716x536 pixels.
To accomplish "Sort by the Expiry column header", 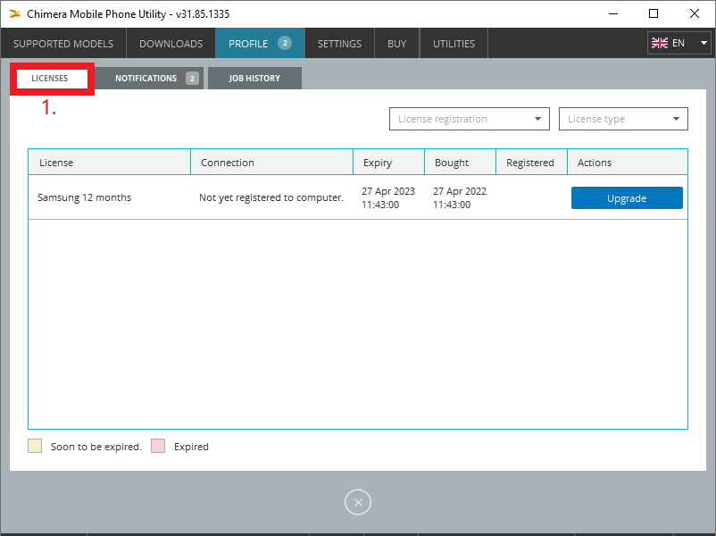I will (388, 163).
